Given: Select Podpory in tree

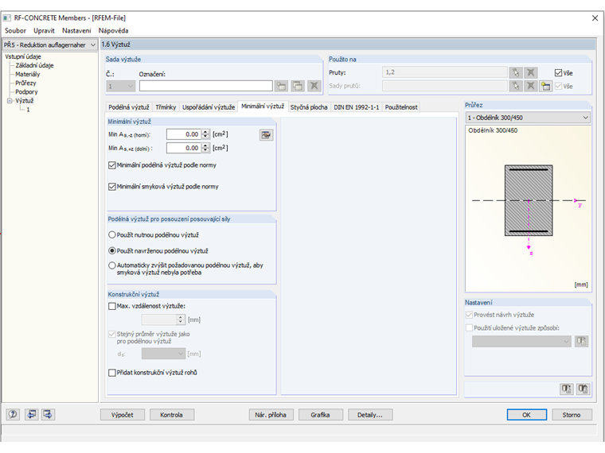Looking at the screenshot, I should tap(26, 92).
